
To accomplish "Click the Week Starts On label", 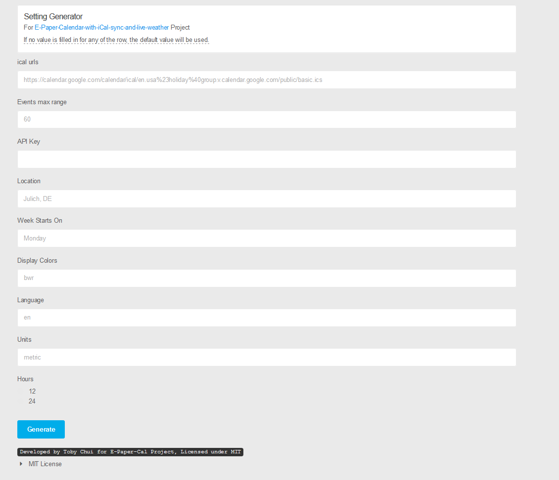I will point(40,220).
